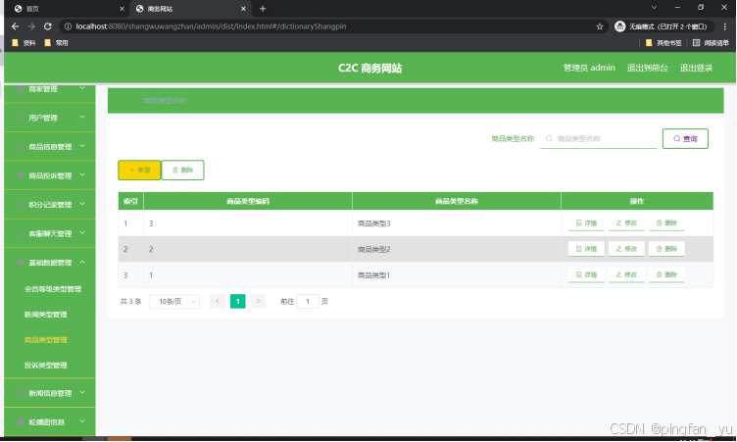Screen dimensions: 737x442
Task: View 详情 for 商品类型3 row
Action: pyautogui.click(x=586, y=222)
